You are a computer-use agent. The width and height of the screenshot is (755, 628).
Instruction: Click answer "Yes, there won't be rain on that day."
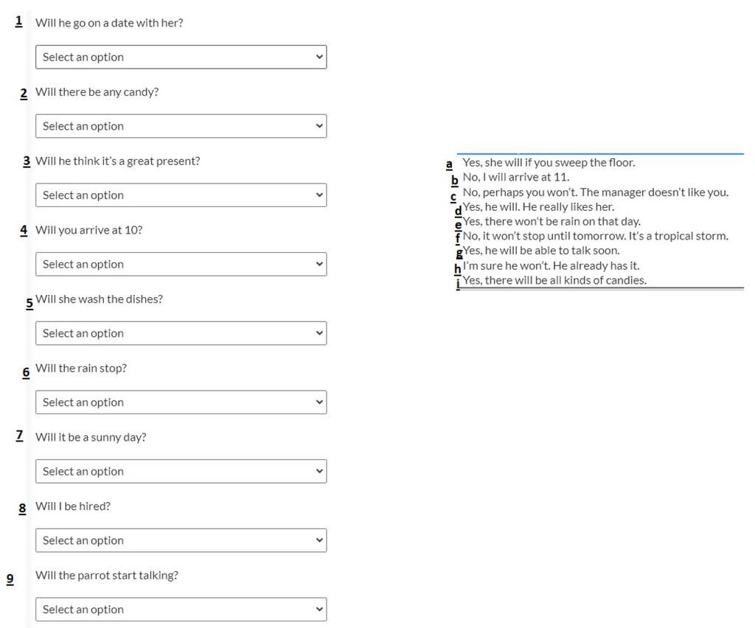pos(552,222)
